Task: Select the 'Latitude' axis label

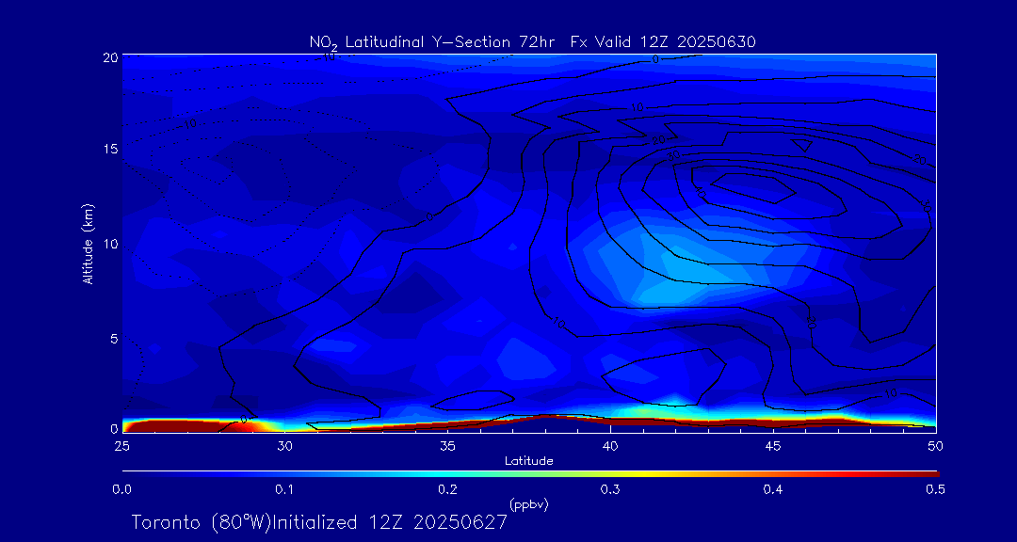Action: tap(528, 461)
